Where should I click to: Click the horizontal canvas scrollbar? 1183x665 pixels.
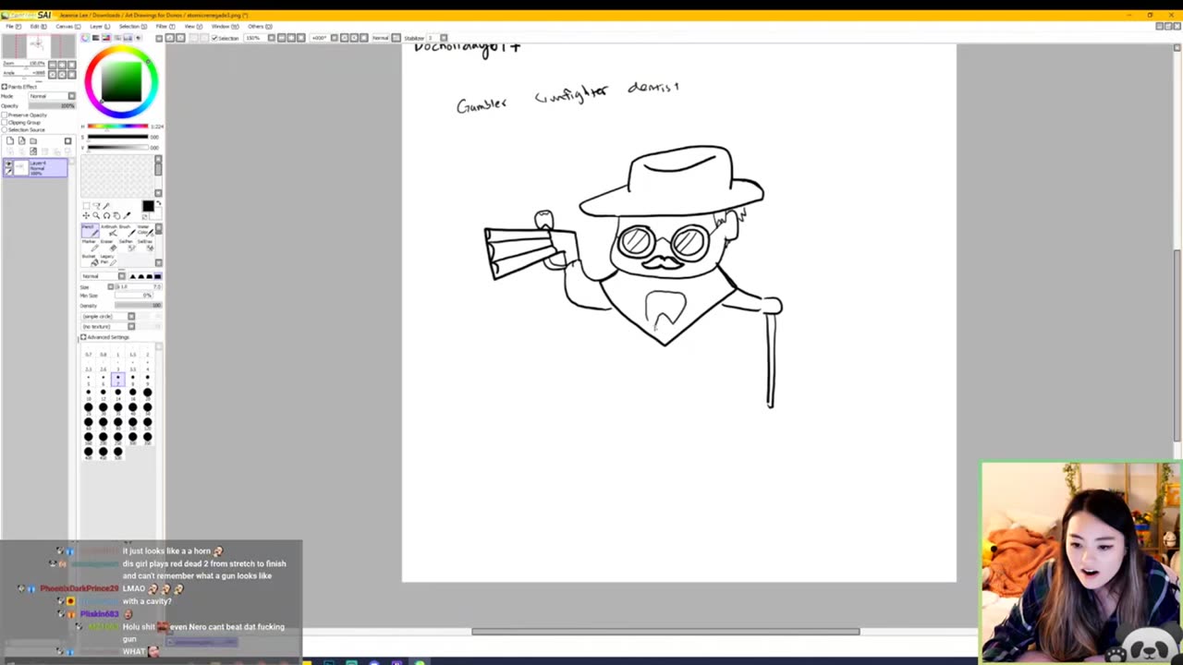[665, 632]
